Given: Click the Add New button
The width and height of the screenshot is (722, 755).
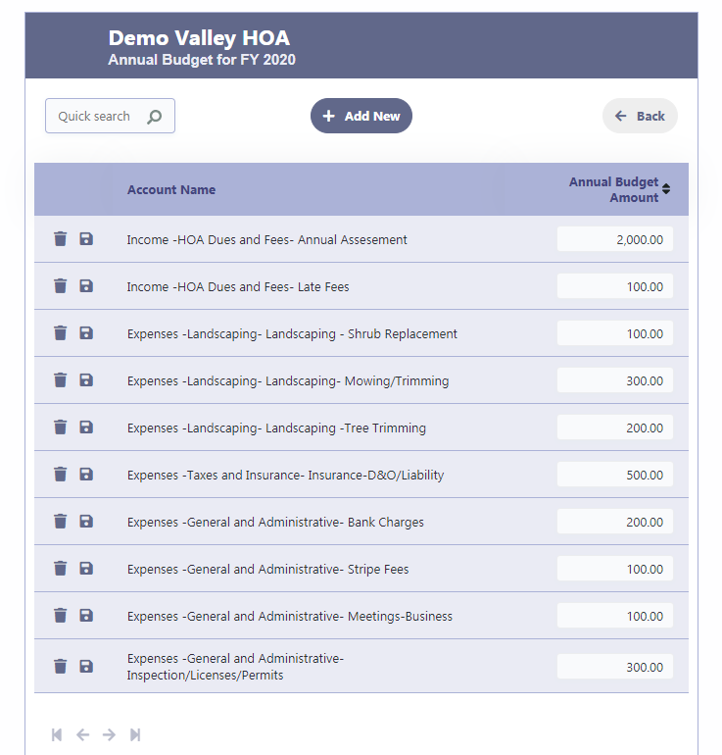Looking at the screenshot, I should [x=361, y=116].
